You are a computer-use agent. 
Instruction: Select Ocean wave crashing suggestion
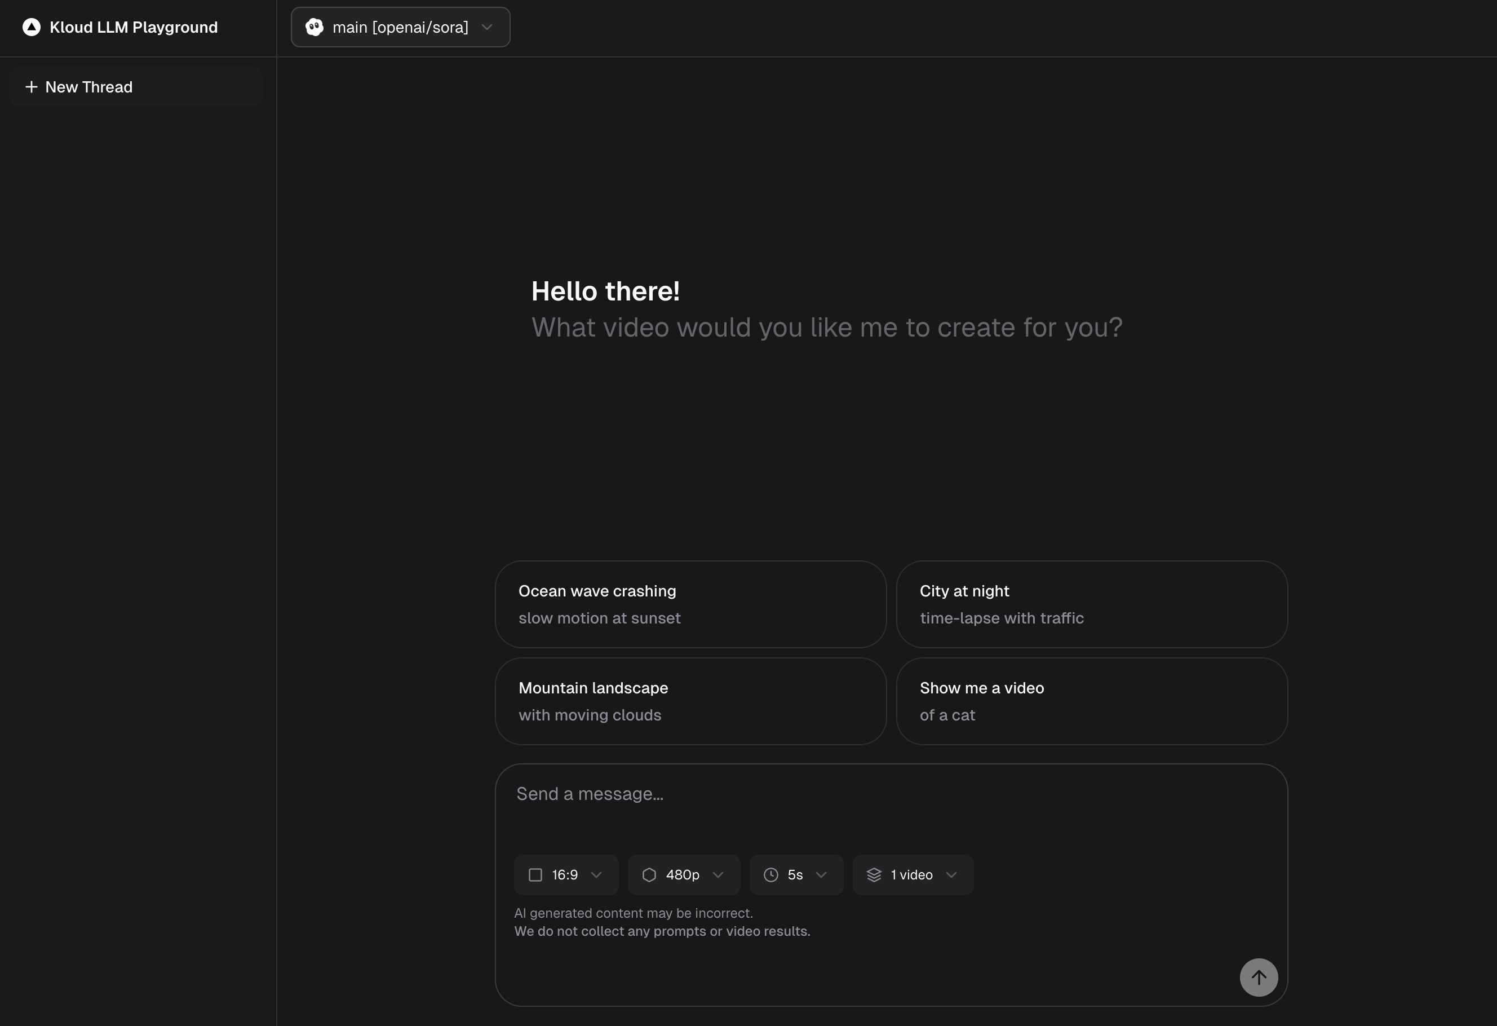click(690, 604)
